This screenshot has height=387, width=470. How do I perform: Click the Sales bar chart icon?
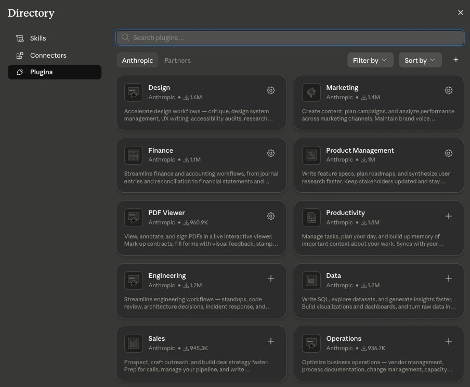tap(134, 343)
